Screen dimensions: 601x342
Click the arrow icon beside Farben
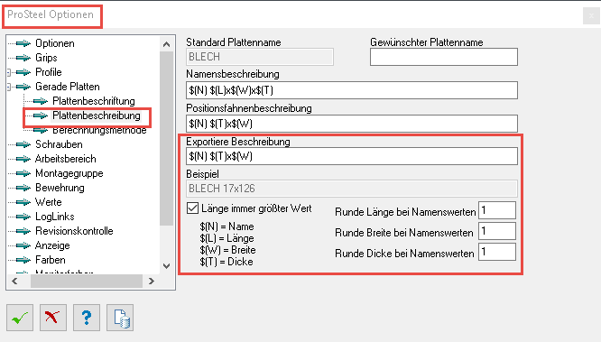click(x=23, y=260)
